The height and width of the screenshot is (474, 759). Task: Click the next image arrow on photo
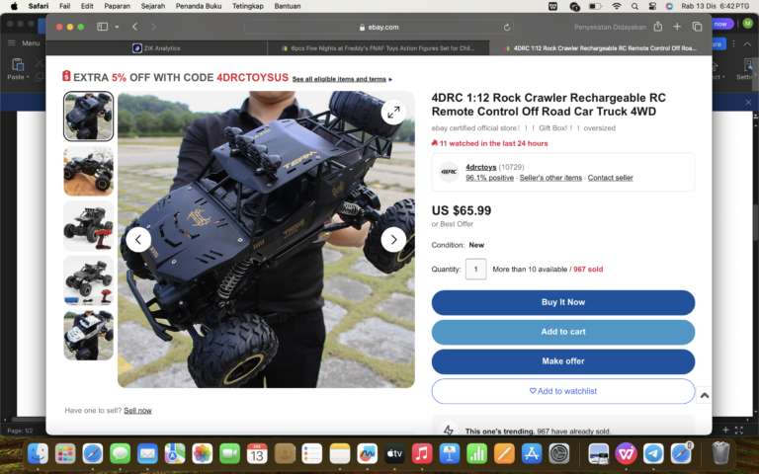[x=393, y=239]
